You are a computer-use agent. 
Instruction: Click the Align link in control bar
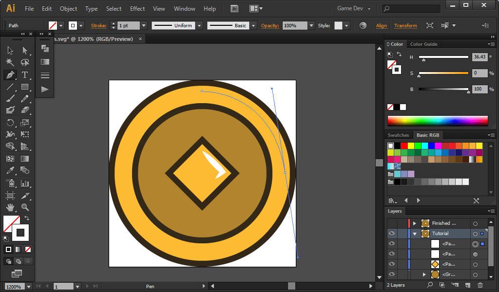point(382,26)
